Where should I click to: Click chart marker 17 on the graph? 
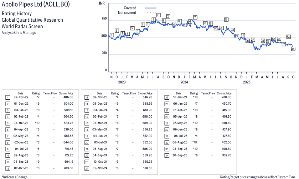click(x=195, y=17)
